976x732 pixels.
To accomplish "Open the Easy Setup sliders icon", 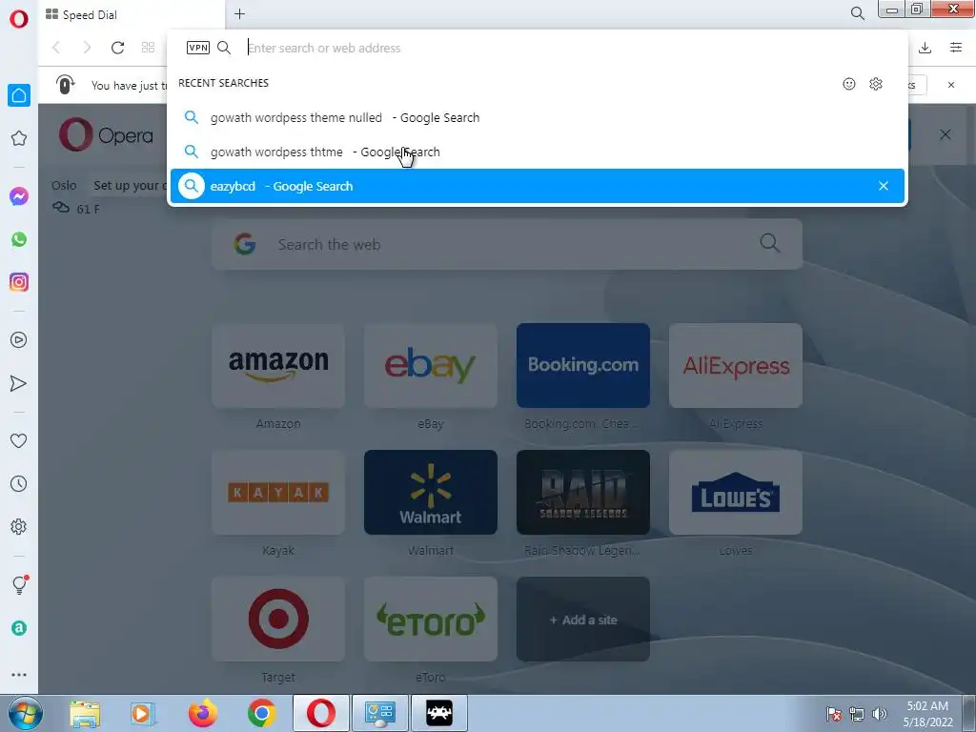I will [x=956, y=48].
